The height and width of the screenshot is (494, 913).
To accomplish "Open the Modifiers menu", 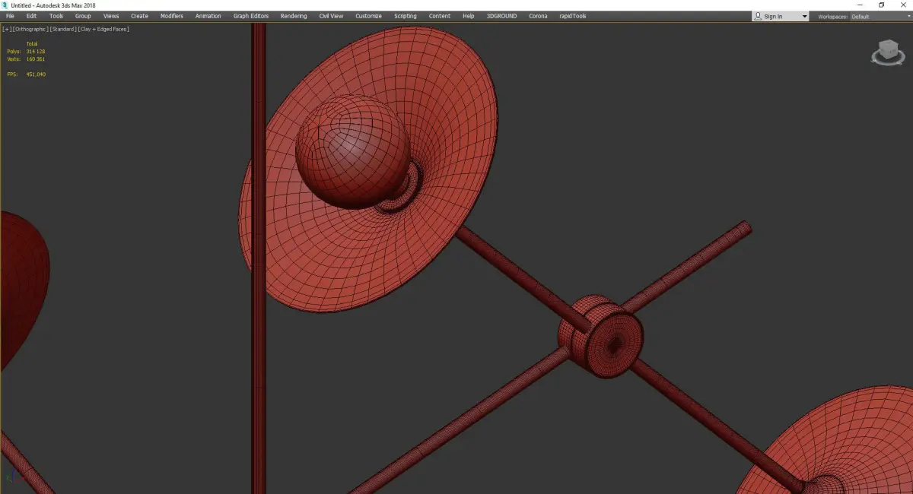I will point(172,16).
